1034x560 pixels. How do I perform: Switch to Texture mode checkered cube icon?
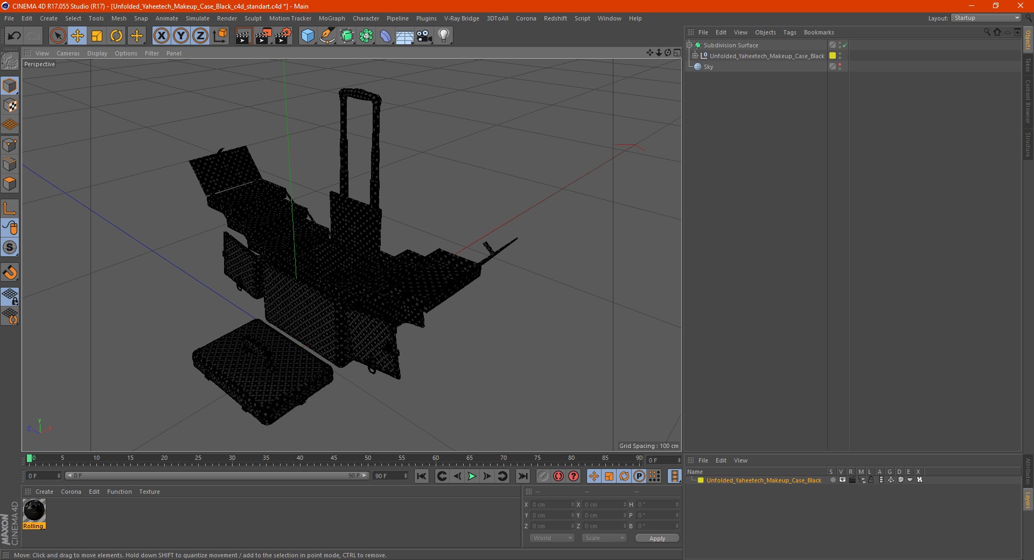coord(10,106)
